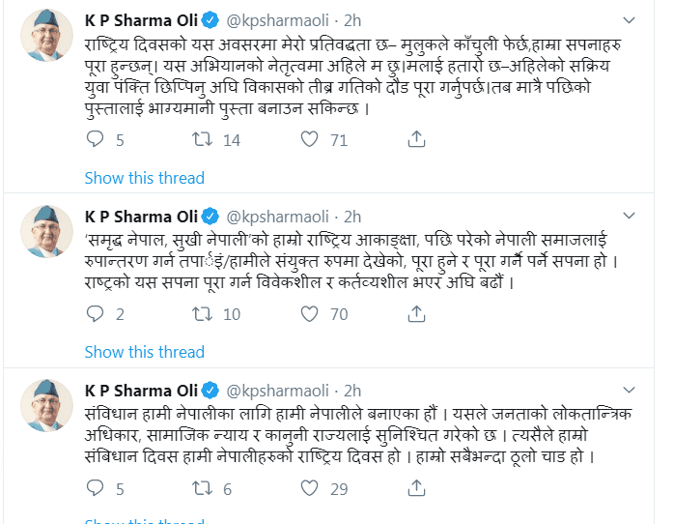Image resolution: width=674 pixels, height=524 pixels.
Task: Click K P Sharma Oli name on second tweet
Action: [144, 216]
